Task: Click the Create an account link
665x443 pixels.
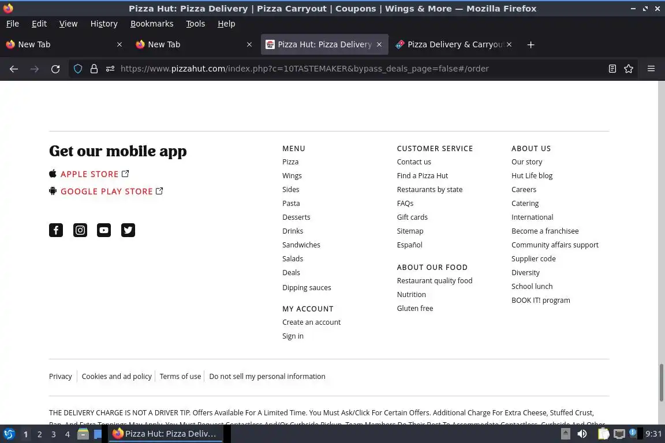Action: click(x=311, y=322)
